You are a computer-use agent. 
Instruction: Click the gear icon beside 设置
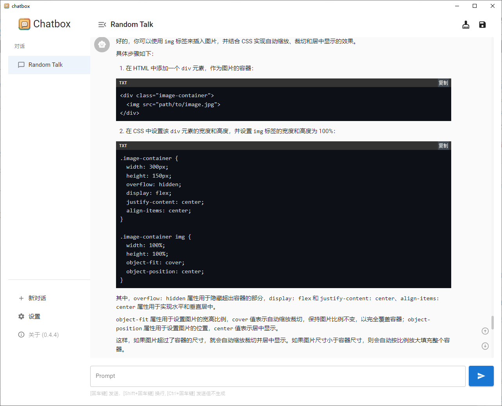coord(21,317)
